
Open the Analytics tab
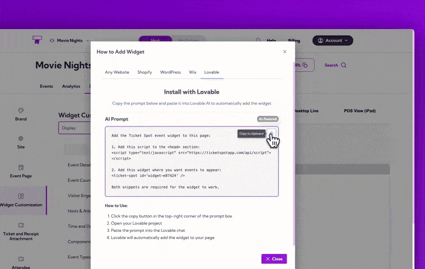(71, 86)
